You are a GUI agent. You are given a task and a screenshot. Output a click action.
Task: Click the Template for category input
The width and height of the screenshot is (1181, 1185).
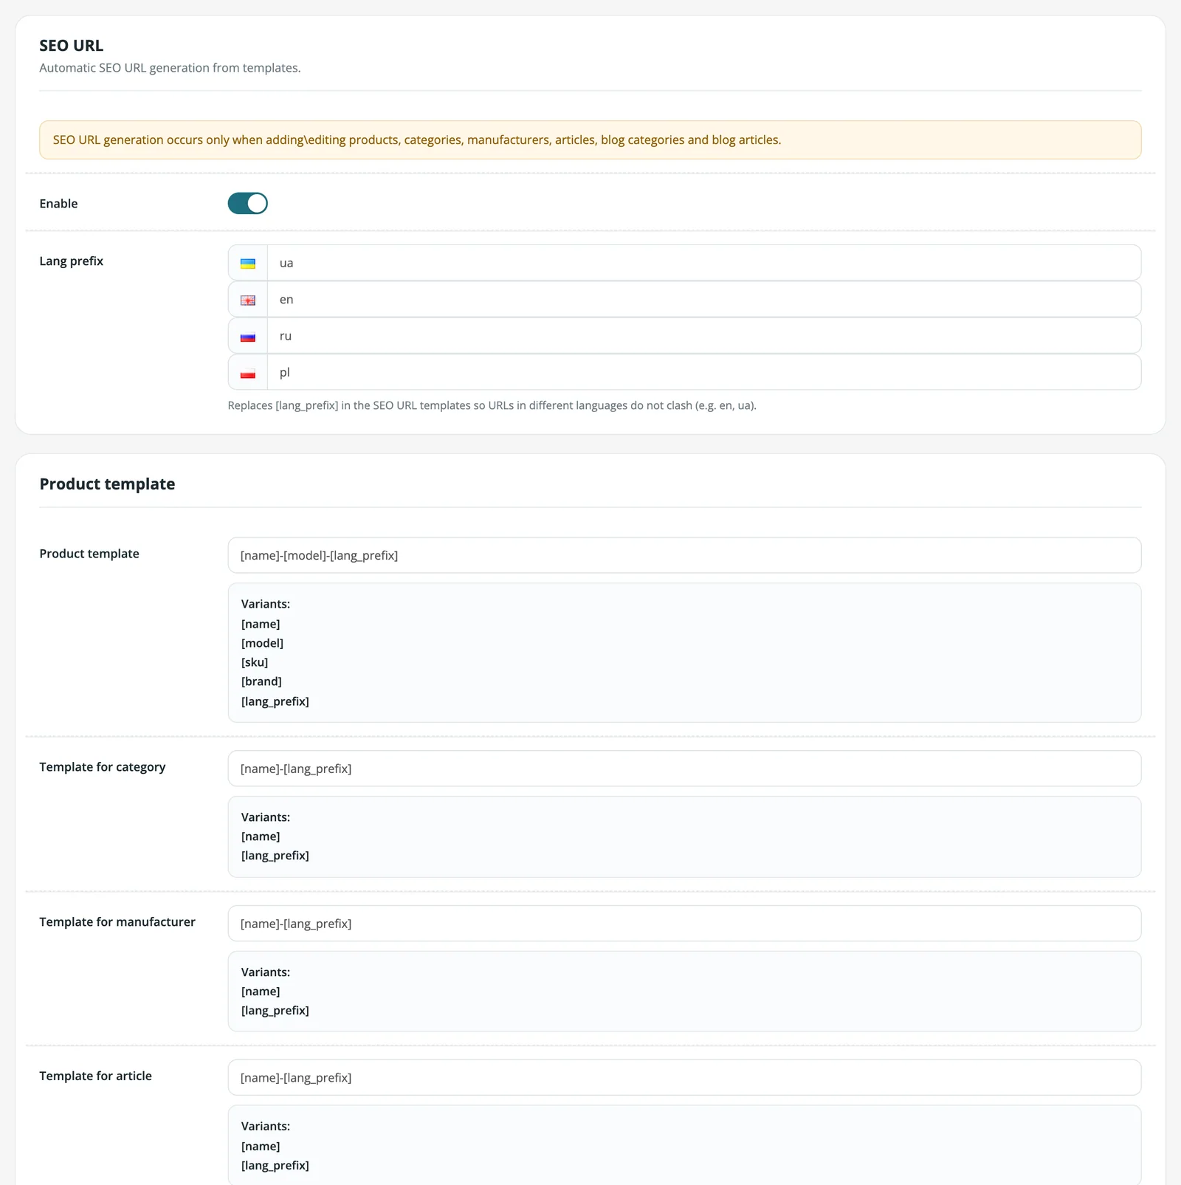coord(684,769)
